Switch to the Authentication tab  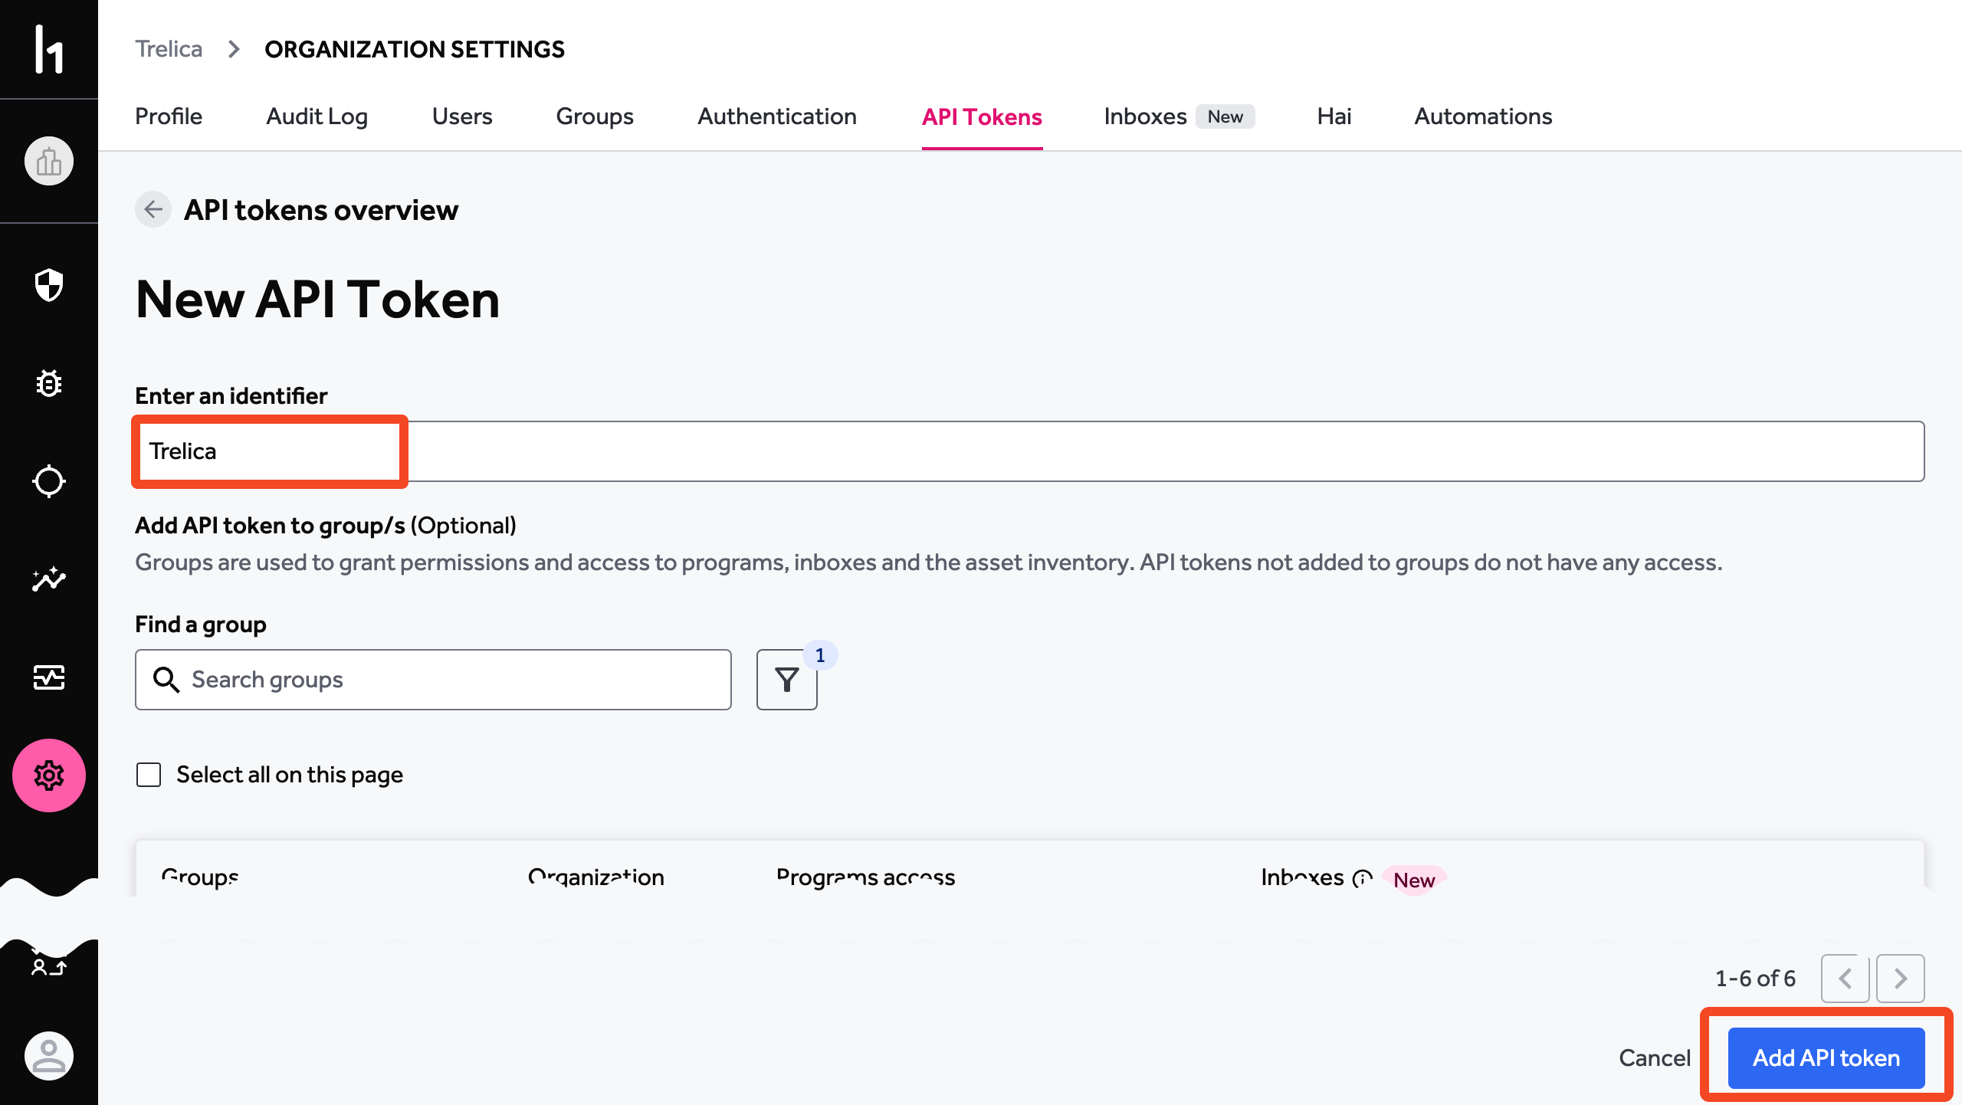(777, 116)
